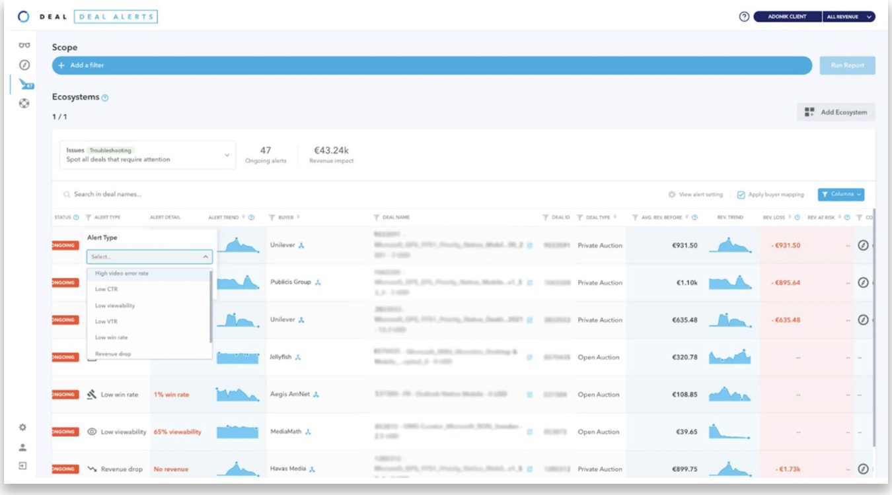The width and height of the screenshot is (892, 495).
Task: Click 65% viewability alert detail
Action: point(178,432)
